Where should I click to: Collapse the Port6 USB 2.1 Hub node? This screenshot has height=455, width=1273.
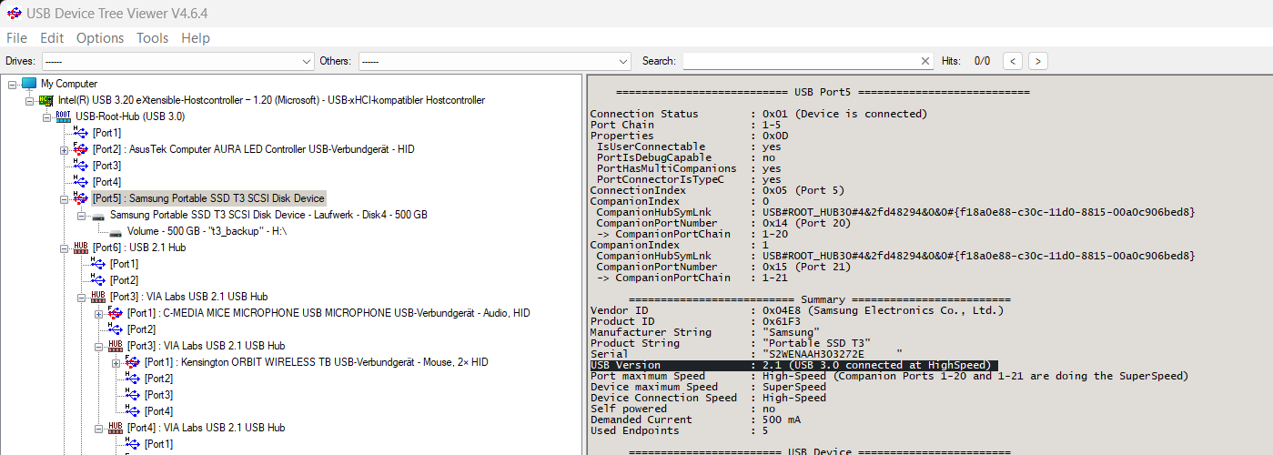(65, 248)
